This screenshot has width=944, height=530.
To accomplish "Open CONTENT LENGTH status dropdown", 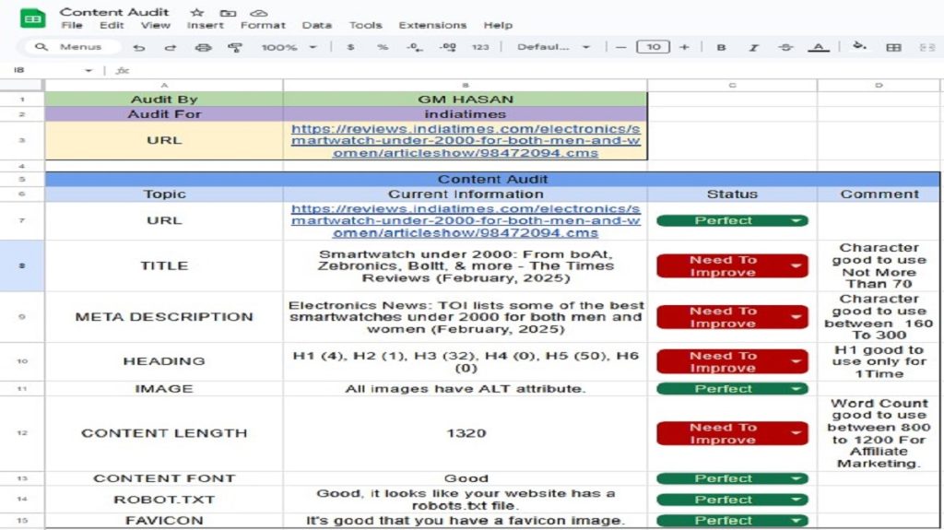I will tap(732, 433).
